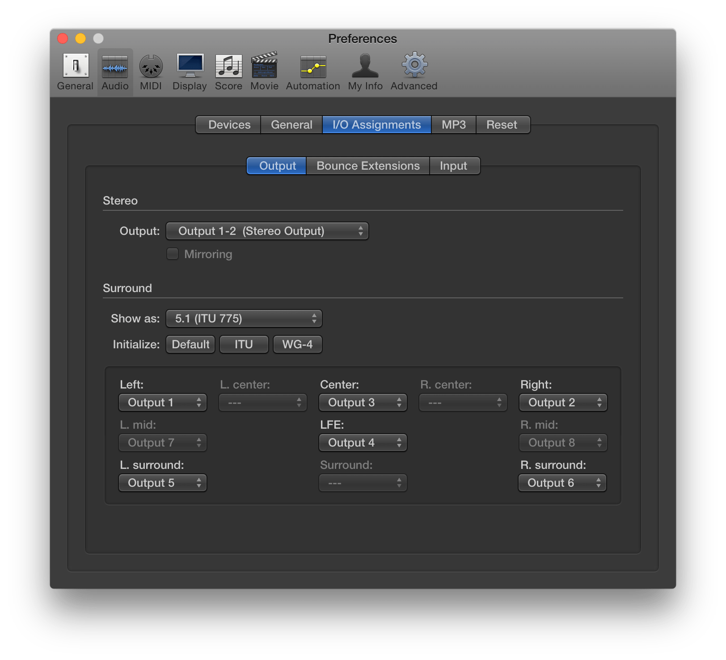Open the Show as surround format dropdown
Viewport: 726px width, 660px height.
(x=244, y=318)
